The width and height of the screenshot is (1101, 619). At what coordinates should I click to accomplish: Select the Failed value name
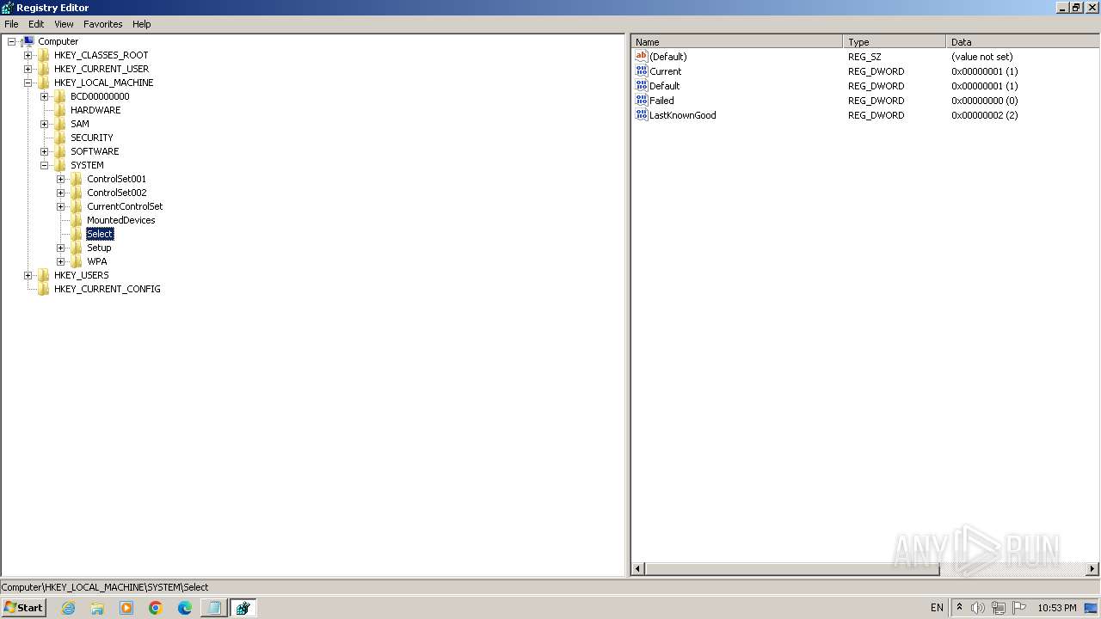[x=661, y=101]
